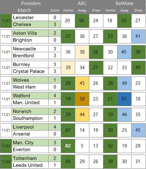
Task: Select the Providers header cell
Action: (31, 3)
